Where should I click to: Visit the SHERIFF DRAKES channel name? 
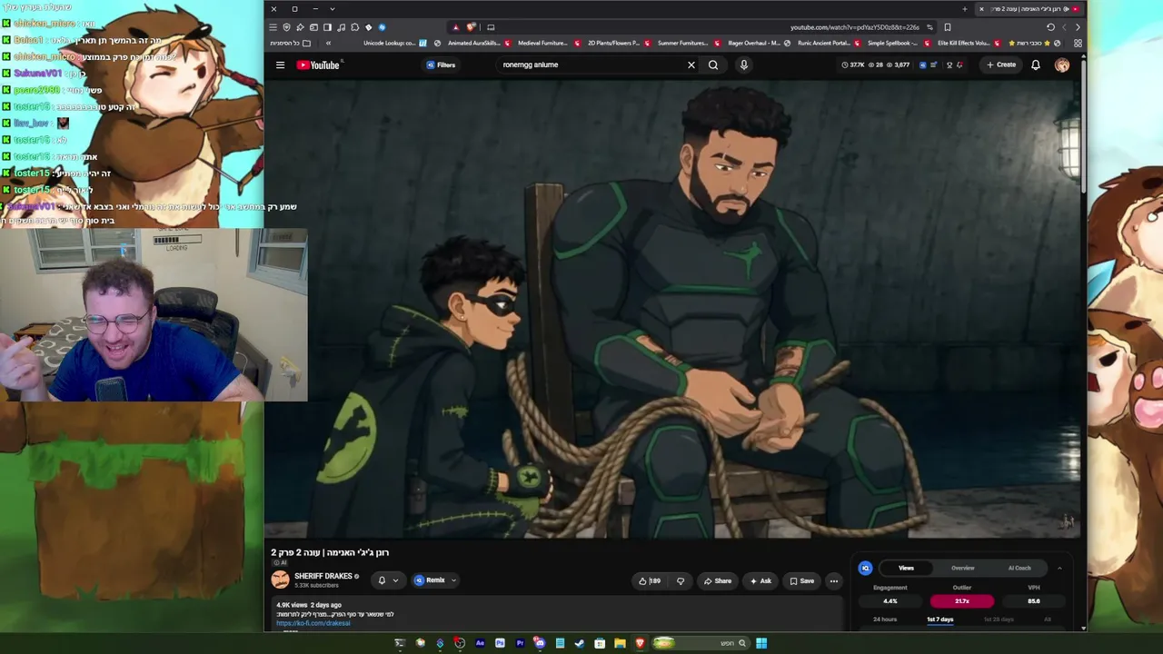323,576
